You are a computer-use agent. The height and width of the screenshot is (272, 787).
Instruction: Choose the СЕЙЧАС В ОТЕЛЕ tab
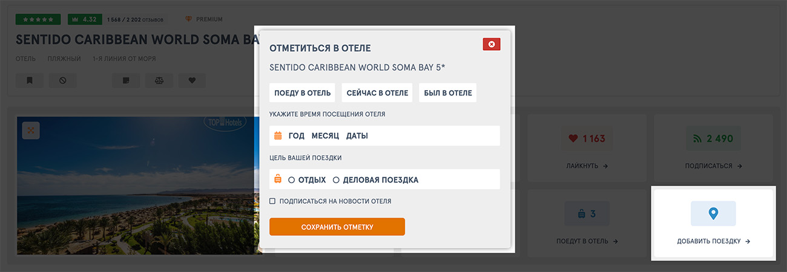377,92
